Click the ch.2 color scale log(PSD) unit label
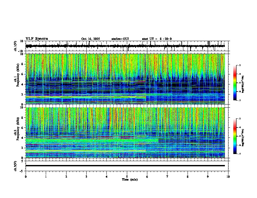257x198 pixels. (x=243, y=137)
